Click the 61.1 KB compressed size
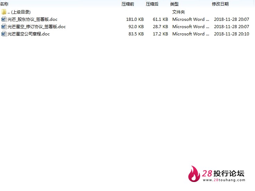The width and height of the screenshot is (255, 191). (161, 19)
